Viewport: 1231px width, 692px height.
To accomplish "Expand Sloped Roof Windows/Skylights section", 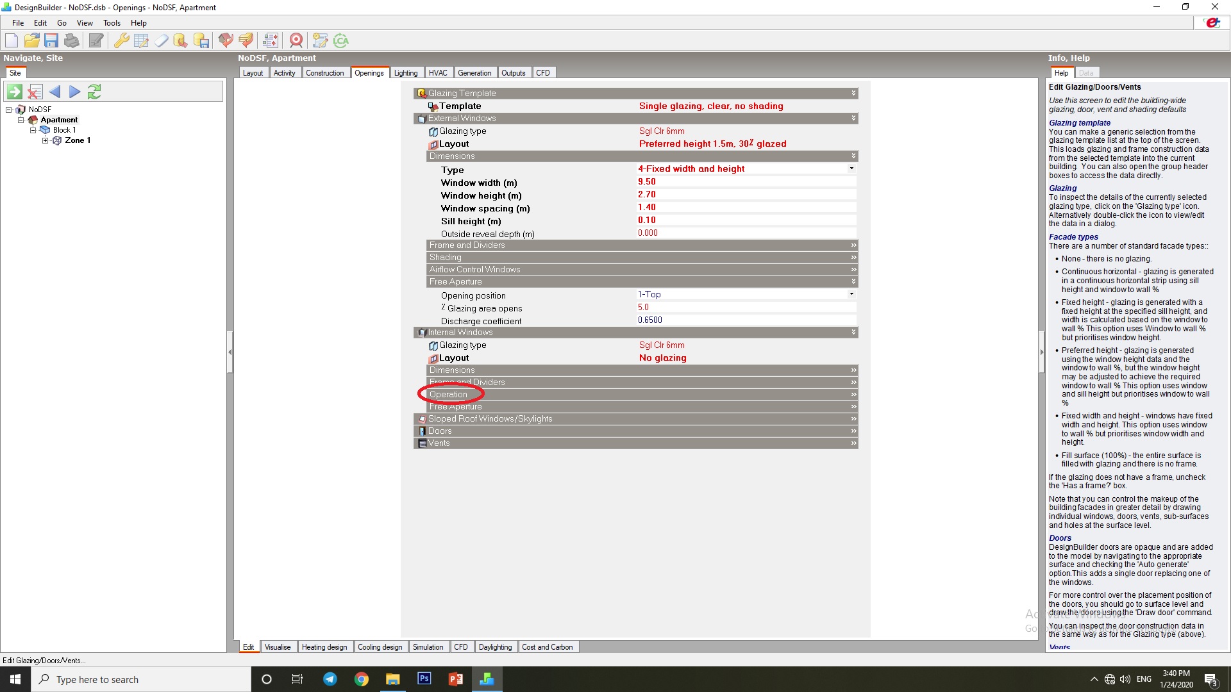I will 636,419.
